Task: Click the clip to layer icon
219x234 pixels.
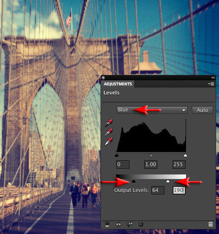Action: [x=107, y=224]
